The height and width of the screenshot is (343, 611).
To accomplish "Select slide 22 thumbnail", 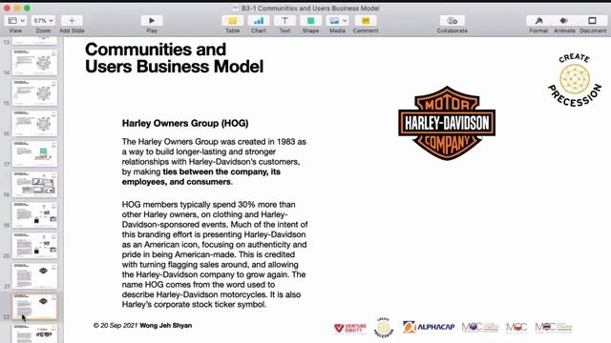I will (34, 307).
